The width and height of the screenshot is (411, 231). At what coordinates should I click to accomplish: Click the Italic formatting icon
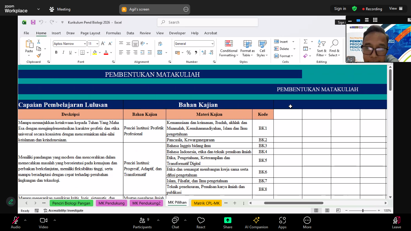click(x=63, y=52)
